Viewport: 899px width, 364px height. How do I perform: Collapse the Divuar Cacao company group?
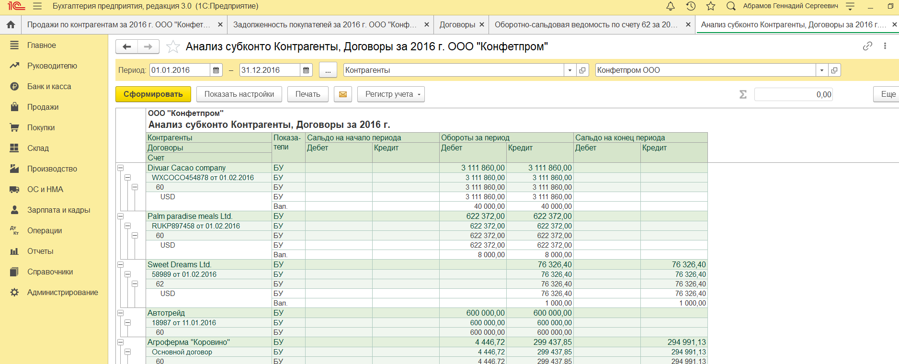pos(121,168)
